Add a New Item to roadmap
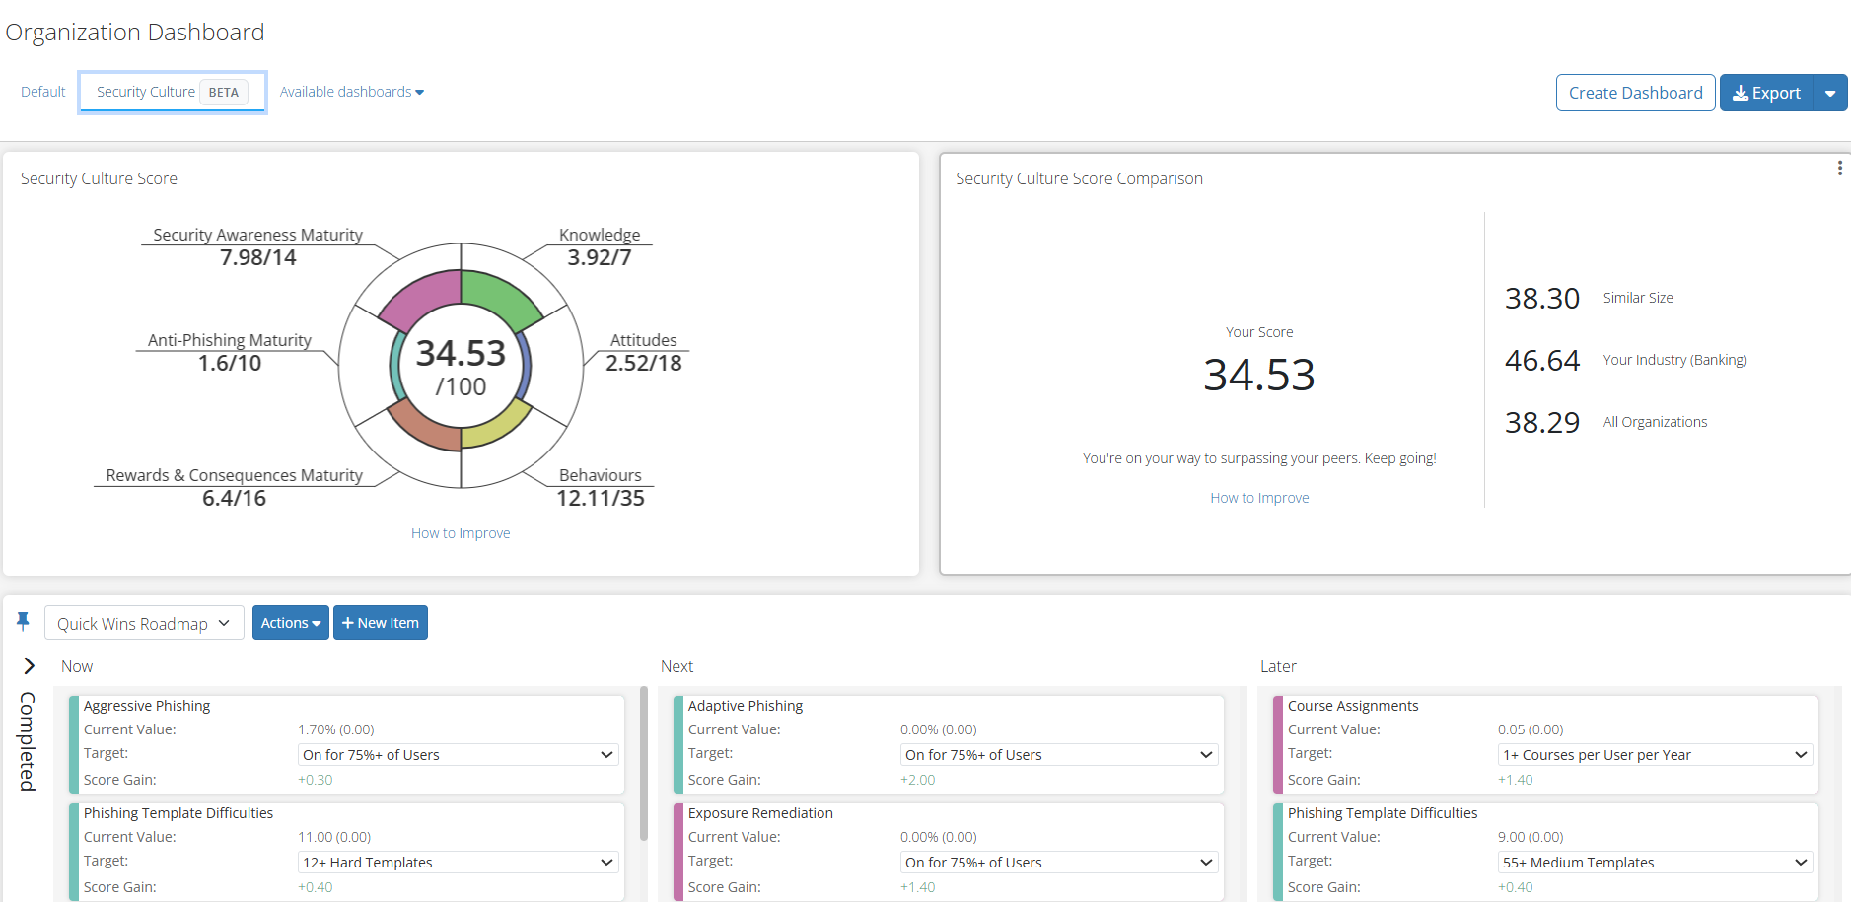 (381, 623)
